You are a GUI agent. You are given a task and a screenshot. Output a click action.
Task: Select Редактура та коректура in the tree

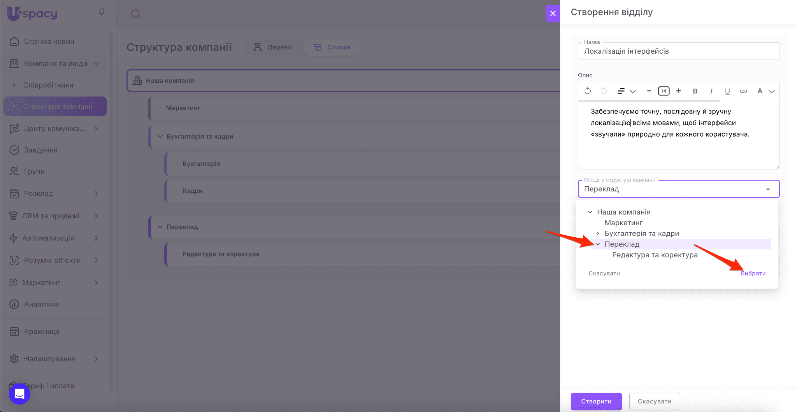[655, 255]
